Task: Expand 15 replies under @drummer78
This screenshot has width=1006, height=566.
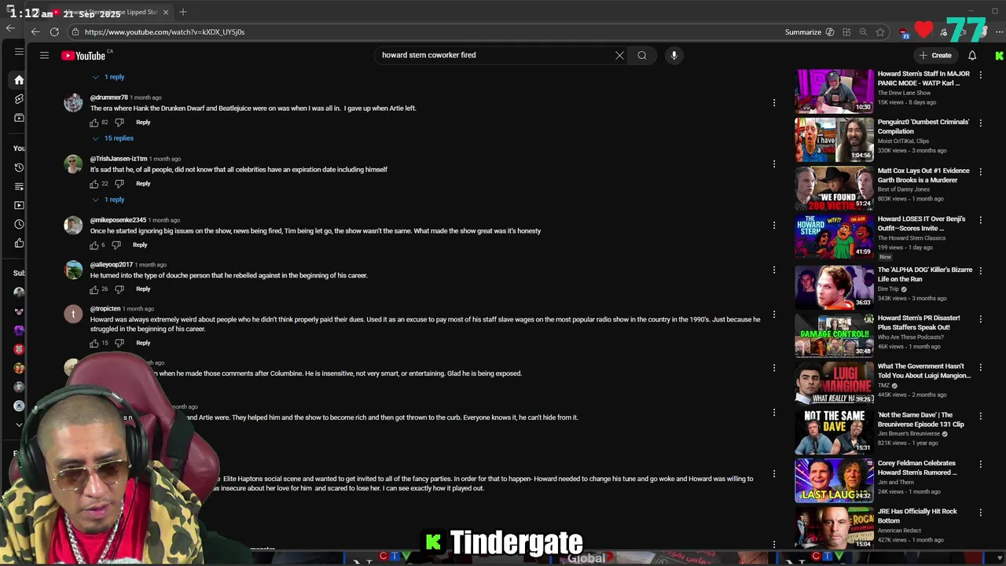Action: pos(113,138)
